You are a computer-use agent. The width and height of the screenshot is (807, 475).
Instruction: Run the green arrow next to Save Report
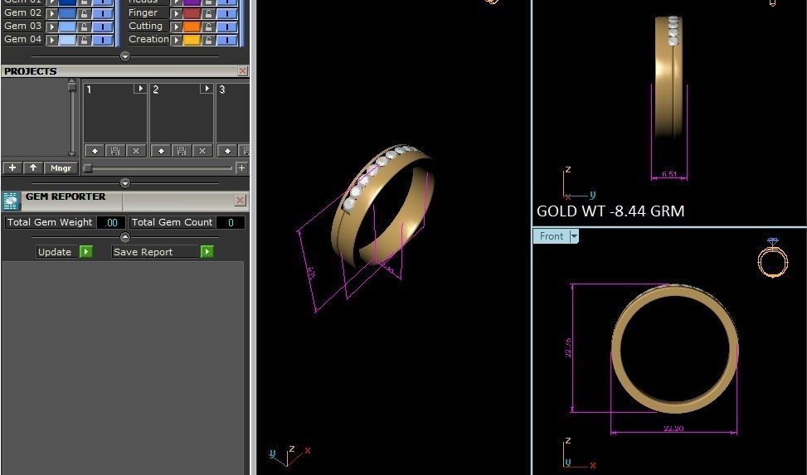tap(207, 252)
